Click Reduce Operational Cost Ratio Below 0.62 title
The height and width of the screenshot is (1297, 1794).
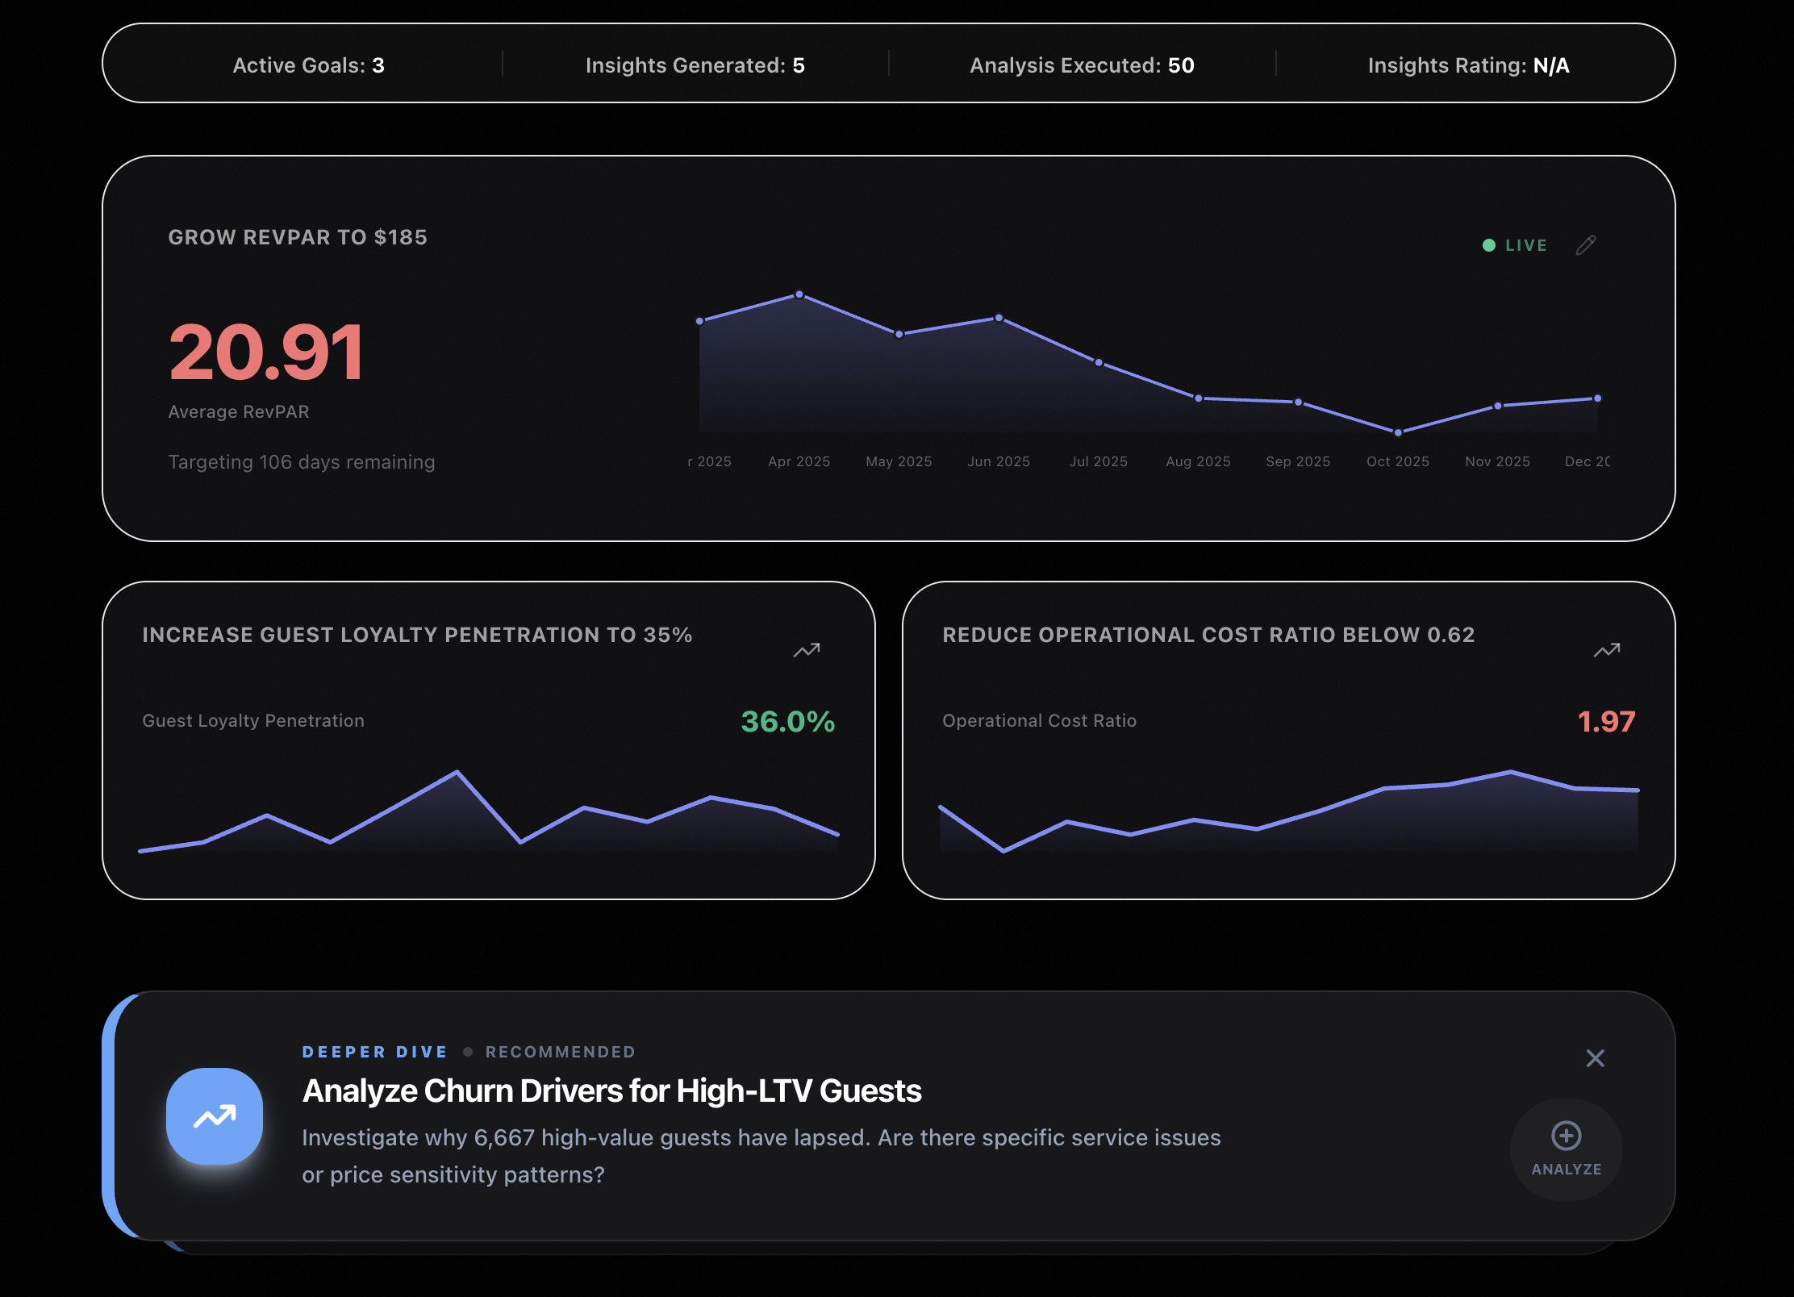[x=1208, y=635]
